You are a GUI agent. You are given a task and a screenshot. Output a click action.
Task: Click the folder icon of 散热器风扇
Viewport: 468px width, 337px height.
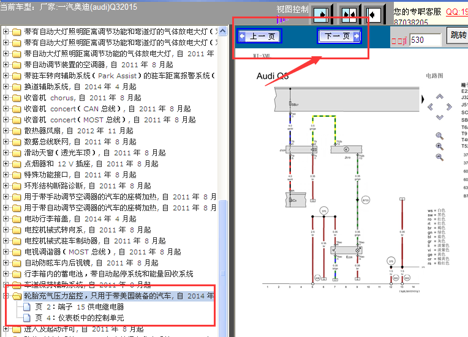(17, 131)
